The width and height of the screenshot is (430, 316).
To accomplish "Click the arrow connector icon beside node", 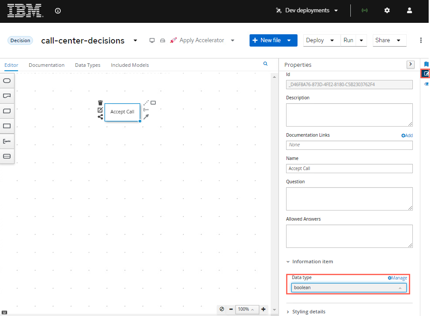I will pyautogui.click(x=146, y=116).
